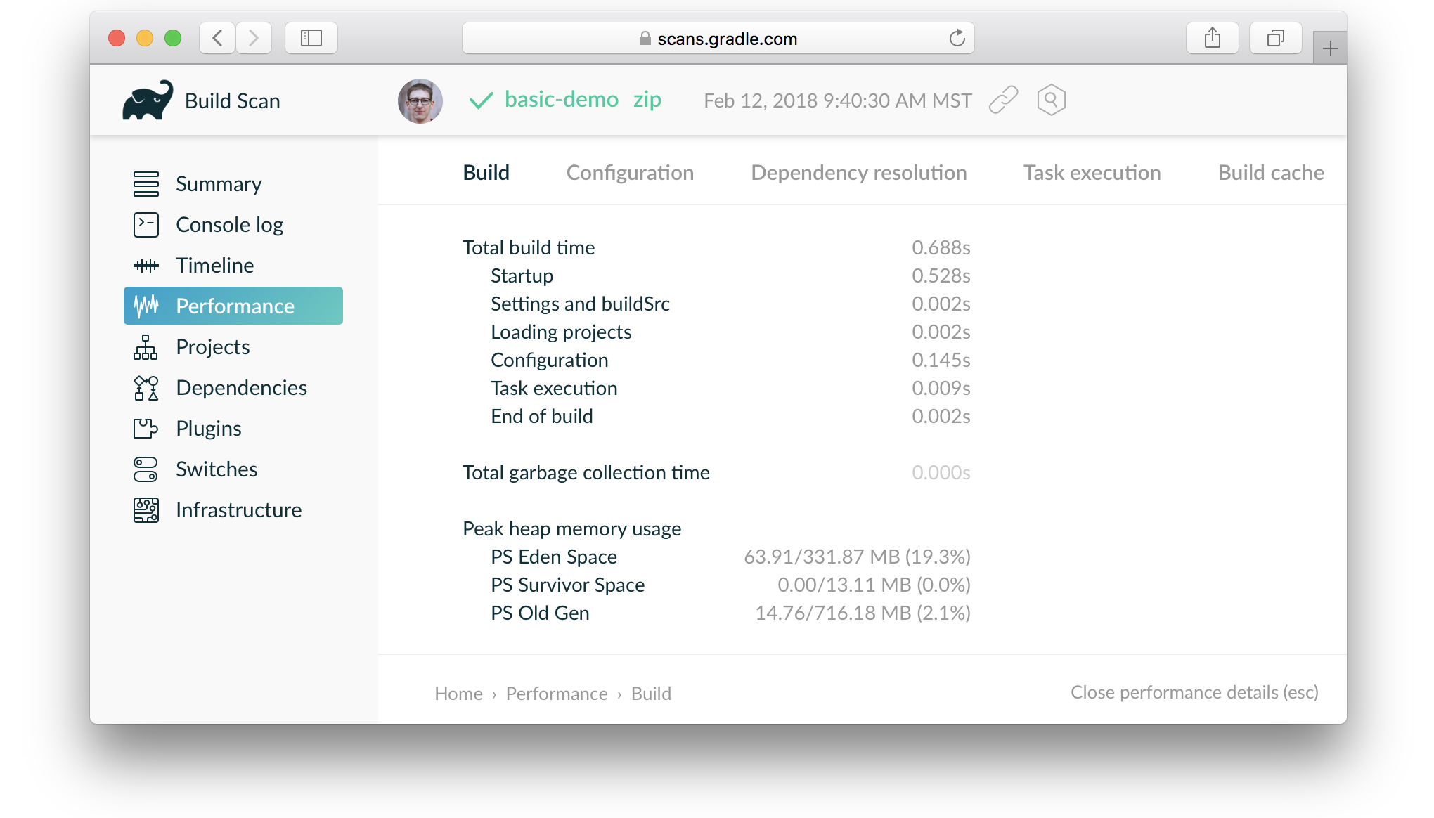Click the scans.gradle.com address bar

pos(718,39)
